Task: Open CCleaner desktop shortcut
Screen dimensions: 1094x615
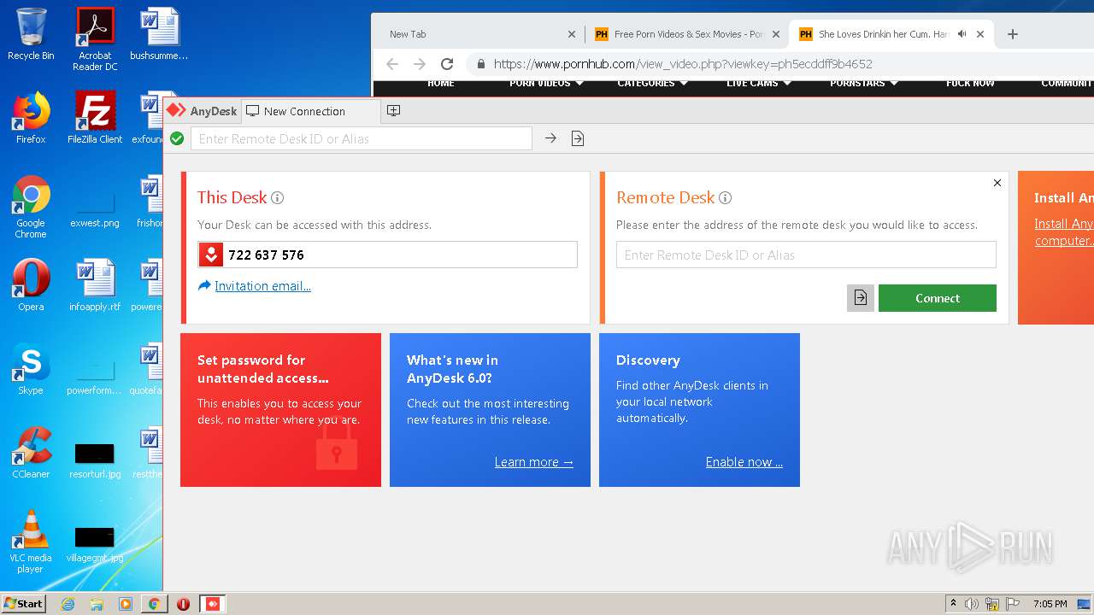Action: pyautogui.click(x=31, y=452)
